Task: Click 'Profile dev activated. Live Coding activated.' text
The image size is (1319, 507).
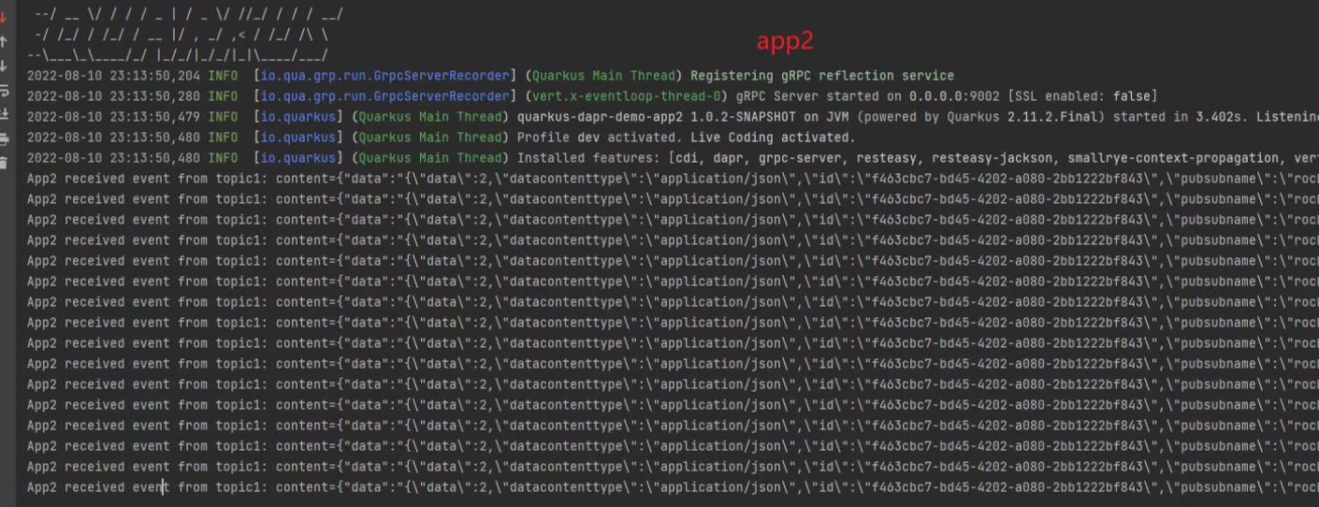Action: click(687, 138)
